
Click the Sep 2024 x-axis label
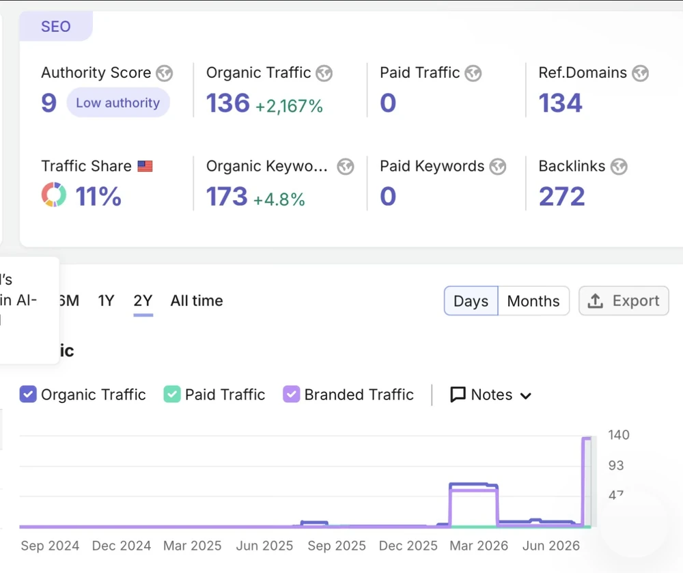pyautogui.click(x=50, y=546)
